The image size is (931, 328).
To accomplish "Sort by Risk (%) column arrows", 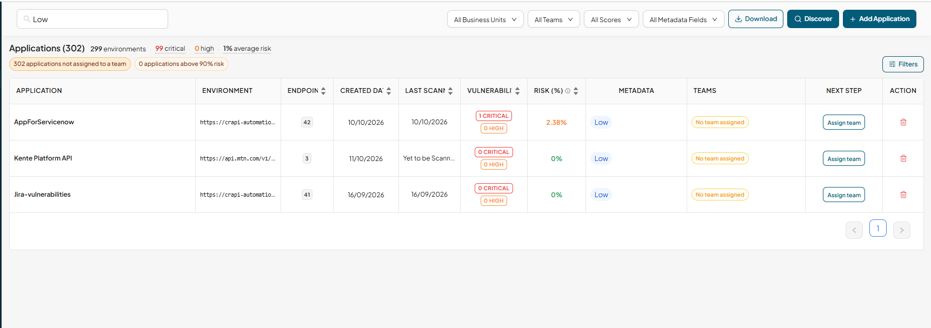I will [576, 91].
